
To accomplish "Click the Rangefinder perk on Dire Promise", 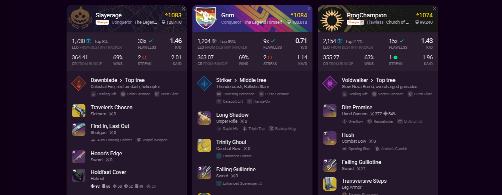I will pos(380,121).
